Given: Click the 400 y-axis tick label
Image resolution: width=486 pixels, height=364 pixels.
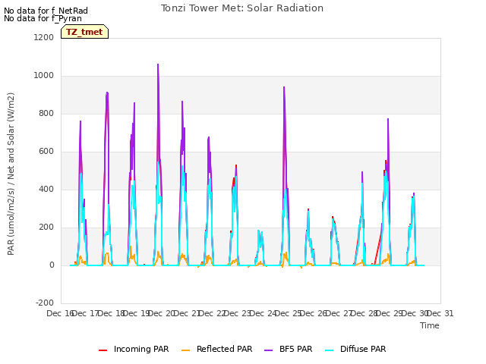Looking at the screenshot, I should [46, 189].
